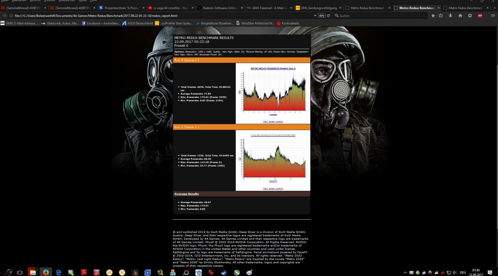Image resolution: width=498 pixels, height=276 pixels.
Task: Launch Microsoft Edge from the taskbar
Action: pos(59,272)
